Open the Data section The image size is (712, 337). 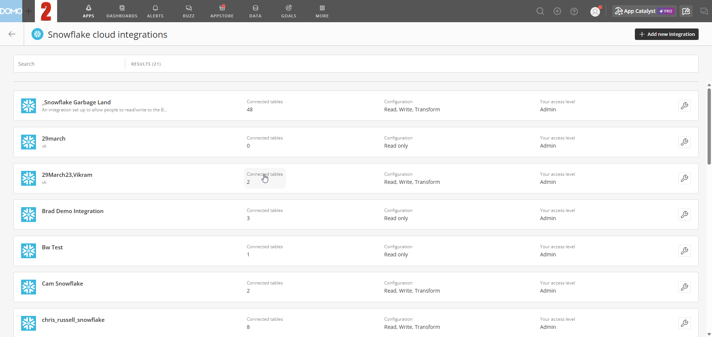[x=255, y=11]
